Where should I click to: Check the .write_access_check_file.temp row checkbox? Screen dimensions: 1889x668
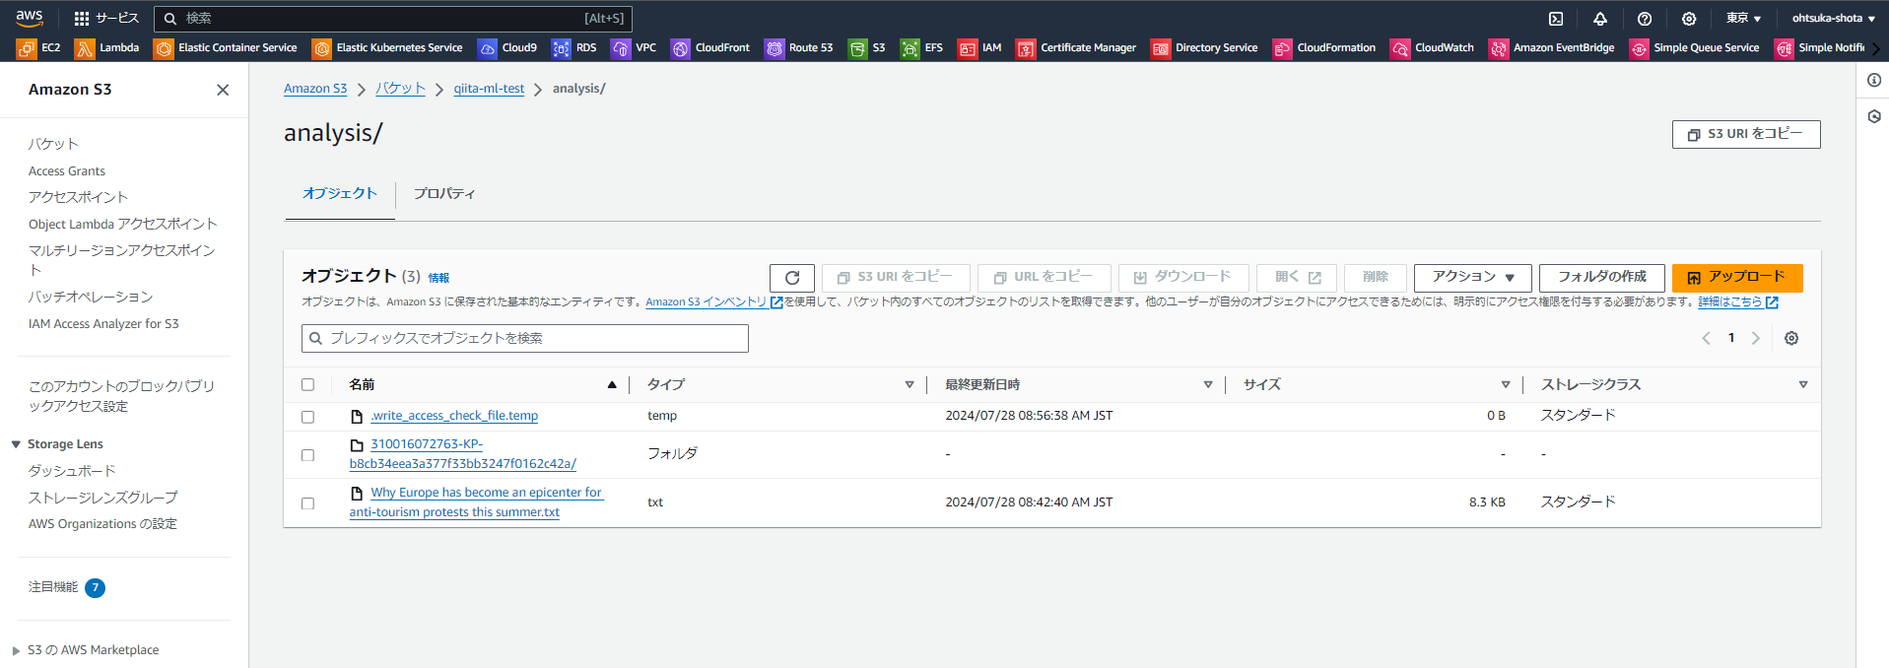pyautogui.click(x=307, y=417)
